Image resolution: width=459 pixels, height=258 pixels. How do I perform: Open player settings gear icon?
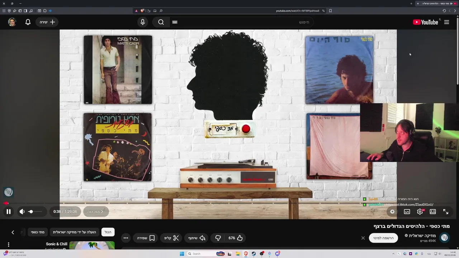pyautogui.click(x=420, y=212)
